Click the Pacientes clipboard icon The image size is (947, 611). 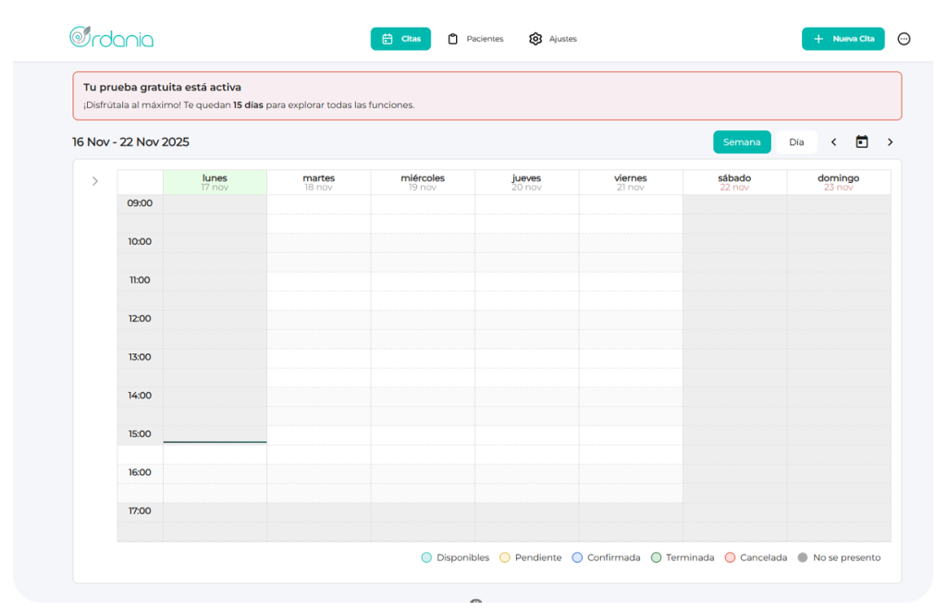click(453, 39)
